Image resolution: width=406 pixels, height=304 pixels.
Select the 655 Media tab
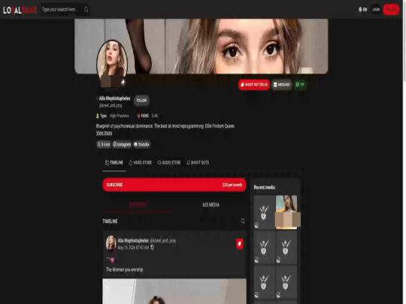tap(211, 205)
